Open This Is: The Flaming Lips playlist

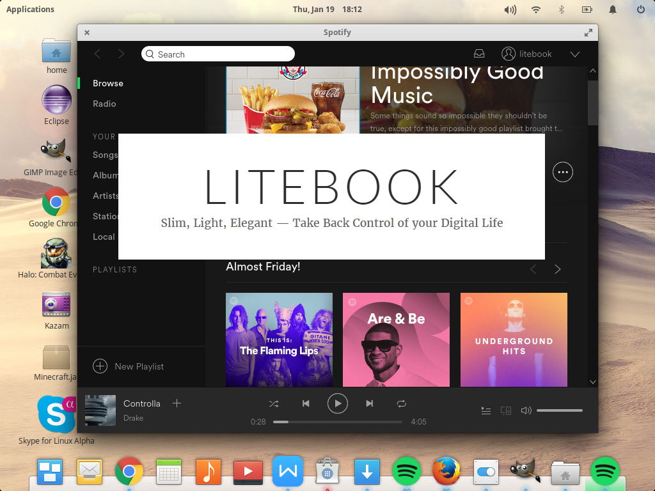coord(279,340)
